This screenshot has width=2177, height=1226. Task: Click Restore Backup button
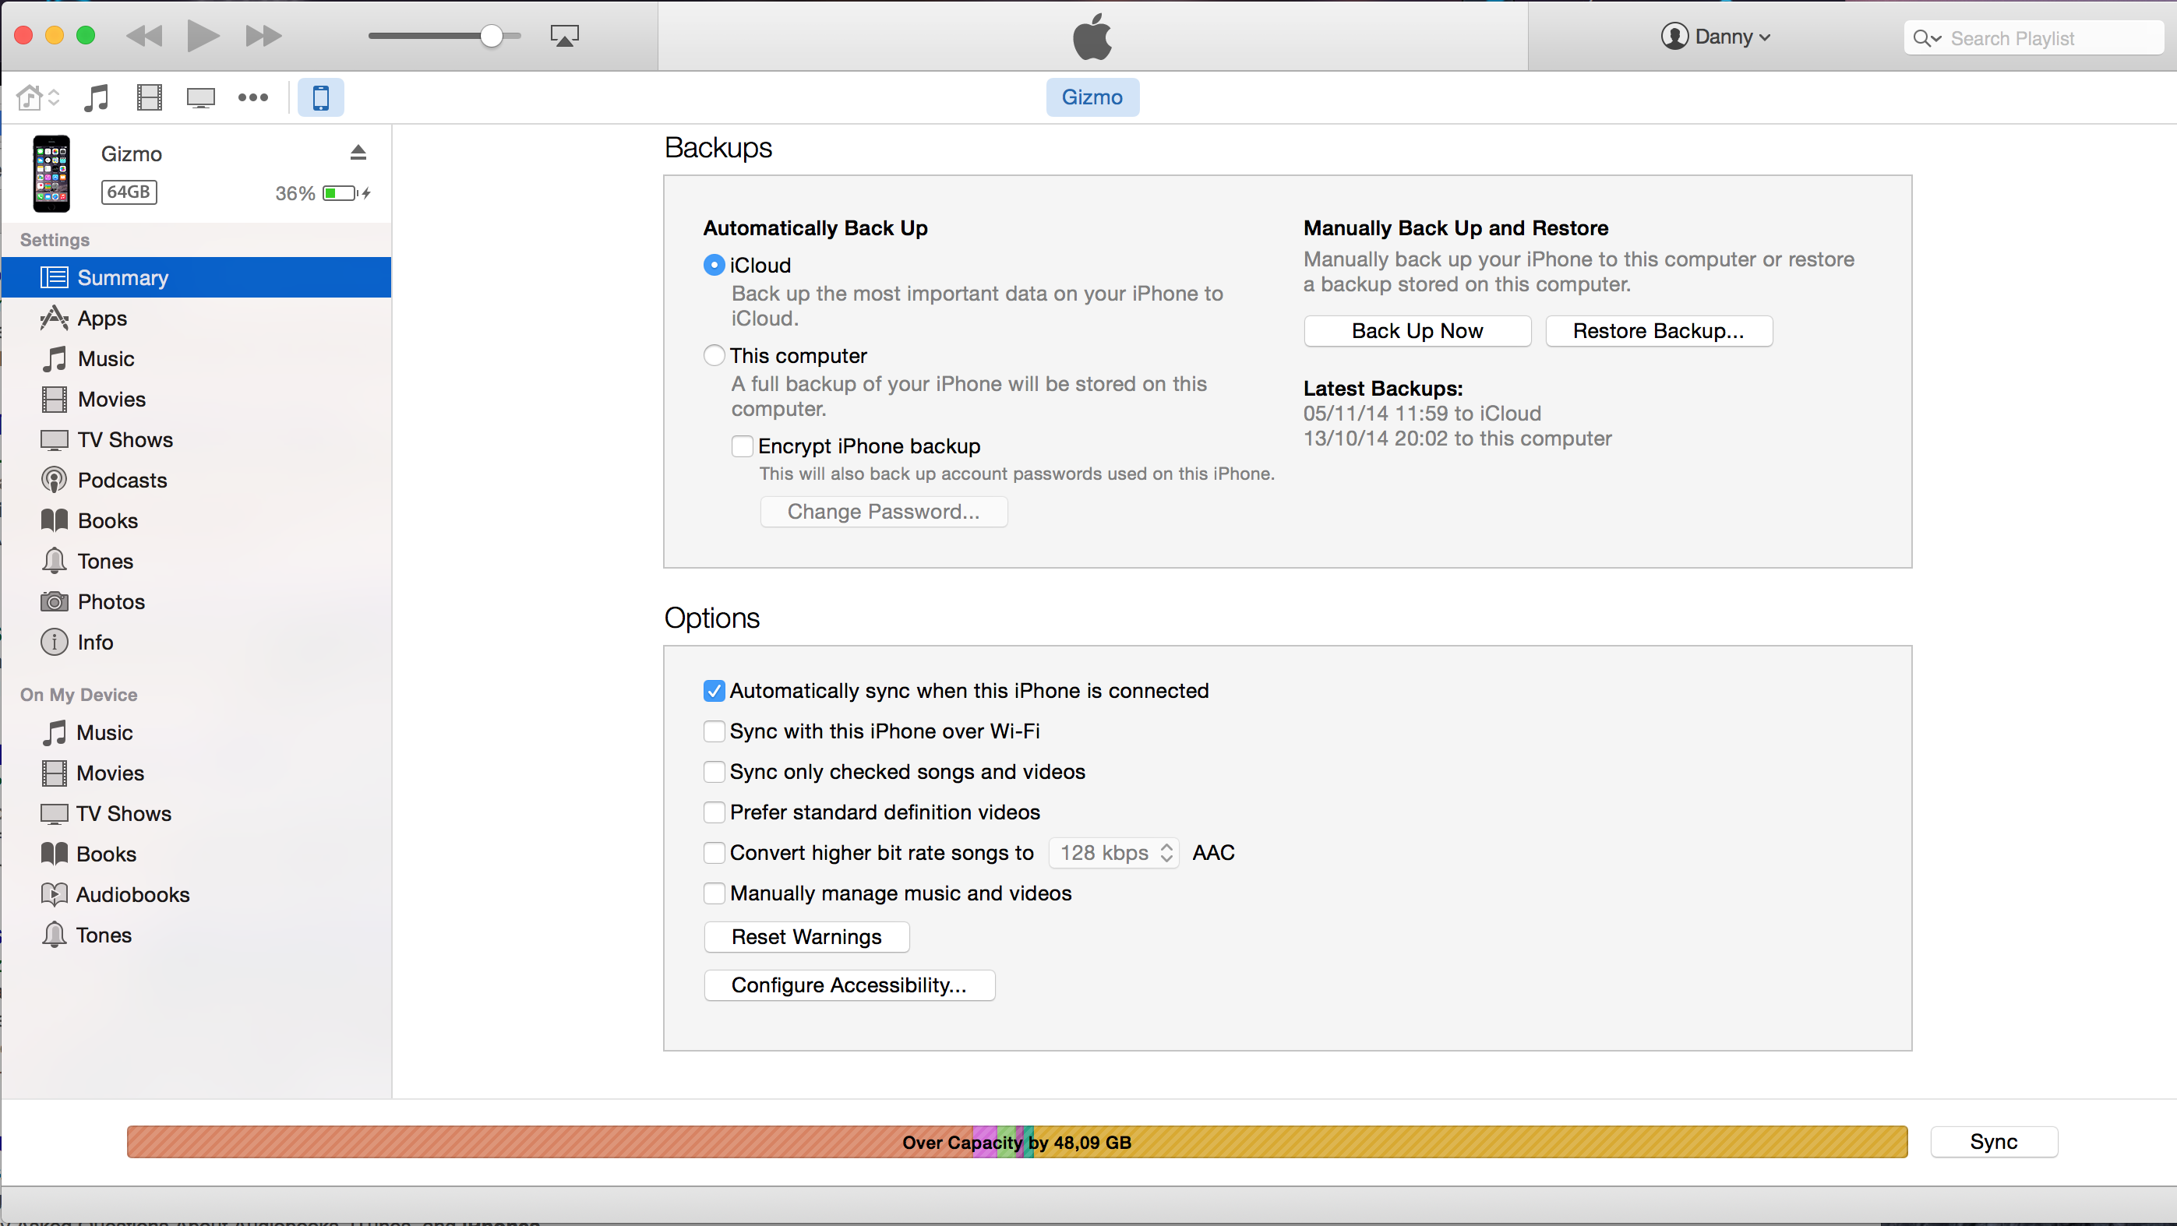1658,330
